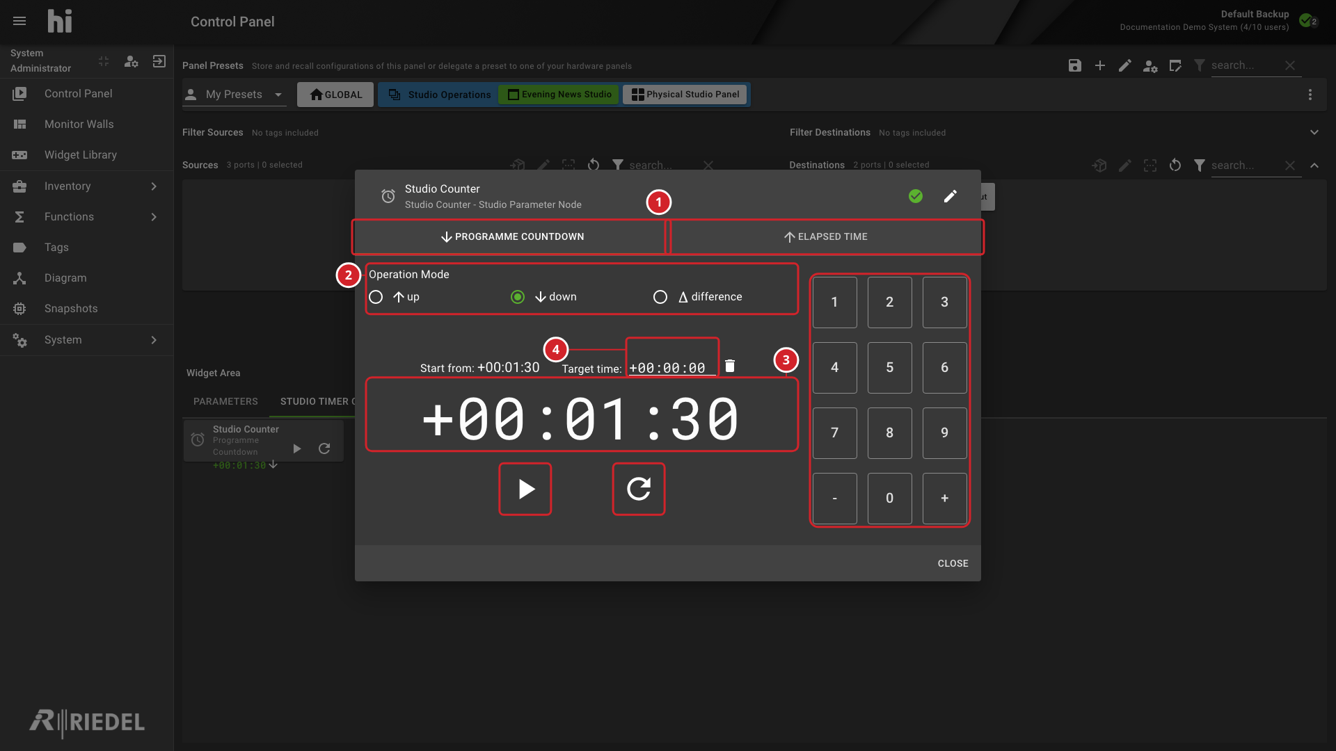Switch to the Programme Countdown tab
This screenshot has width=1336, height=751.
(x=511, y=237)
